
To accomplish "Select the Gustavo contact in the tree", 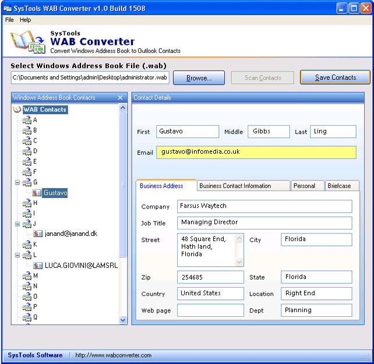I will (x=55, y=193).
